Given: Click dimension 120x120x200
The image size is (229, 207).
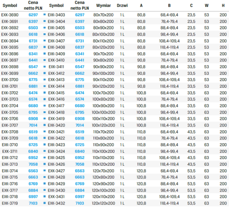Looking at the screenshot, I should pyautogui.click(x=103, y=203).
